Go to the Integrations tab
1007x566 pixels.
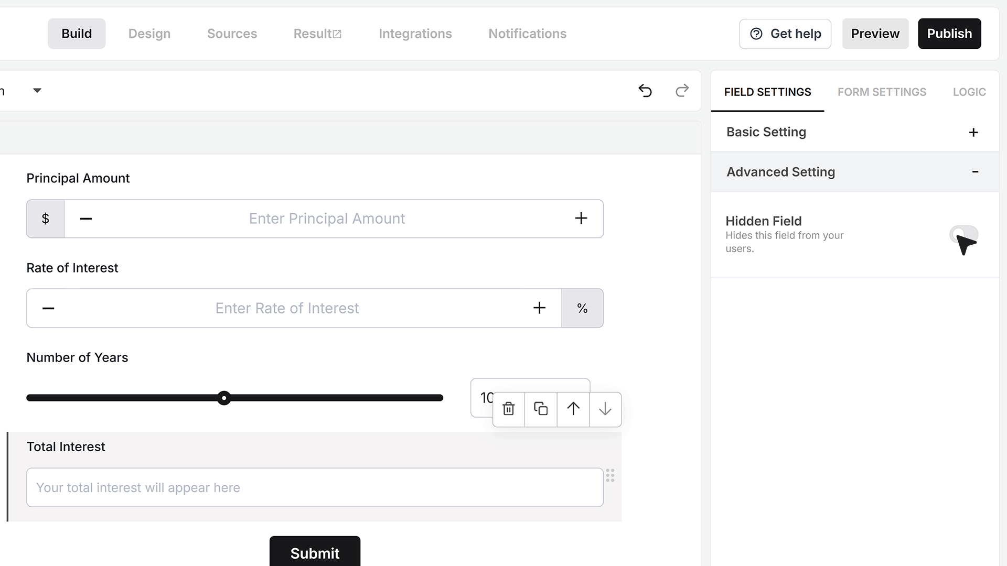point(415,34)
